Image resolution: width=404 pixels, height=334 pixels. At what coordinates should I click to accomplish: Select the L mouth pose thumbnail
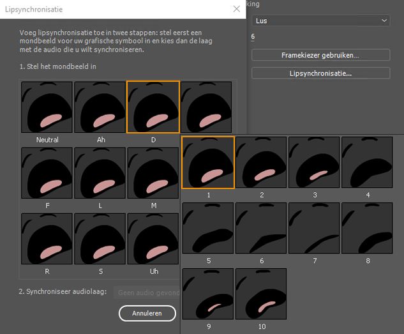point(100,173)
